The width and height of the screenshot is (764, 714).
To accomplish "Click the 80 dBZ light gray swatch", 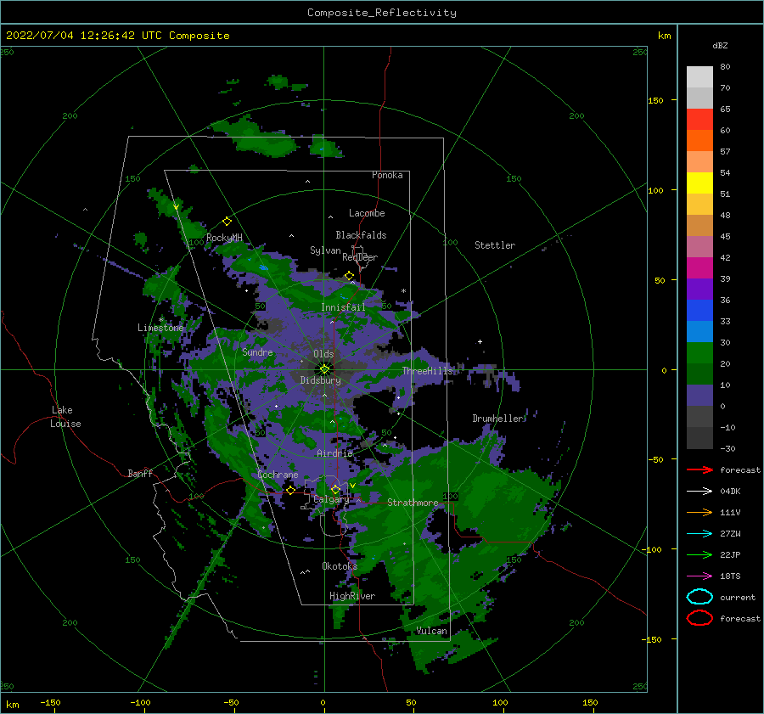I will tap(699, 76).
